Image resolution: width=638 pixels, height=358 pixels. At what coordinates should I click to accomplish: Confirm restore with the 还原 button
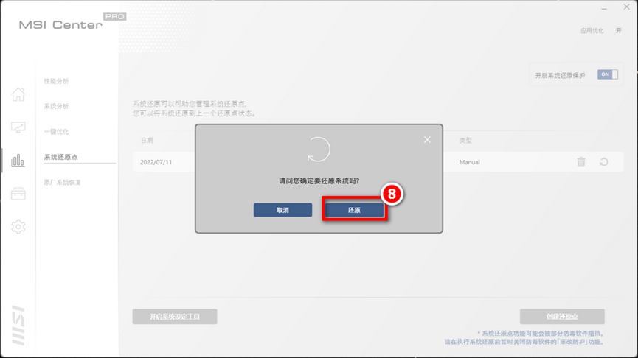pyautogui.click(x=354, y=210)
